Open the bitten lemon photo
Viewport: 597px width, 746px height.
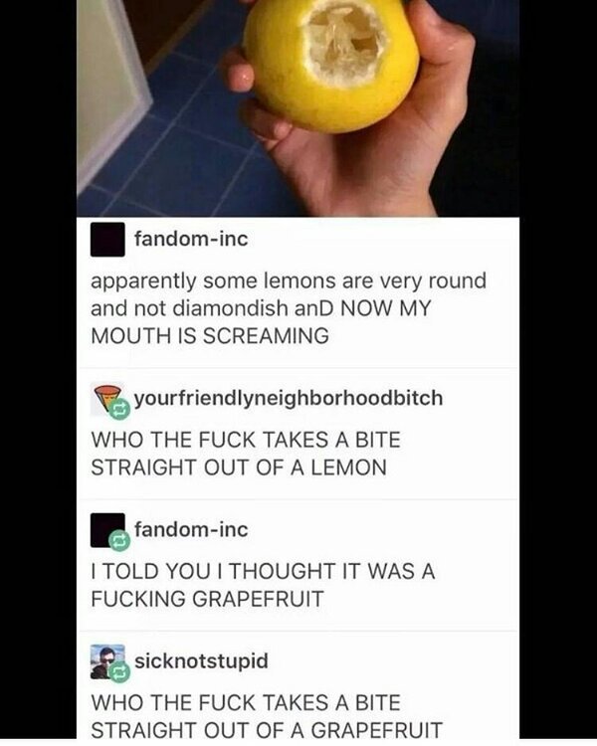tap(298, 108)
